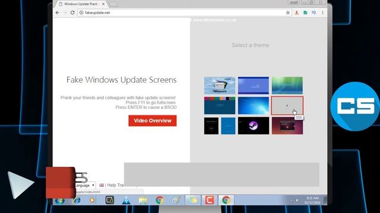Viewport: 380px width, 213px height.
Task: Click the CS channel logo
Action: coord(355,106)
